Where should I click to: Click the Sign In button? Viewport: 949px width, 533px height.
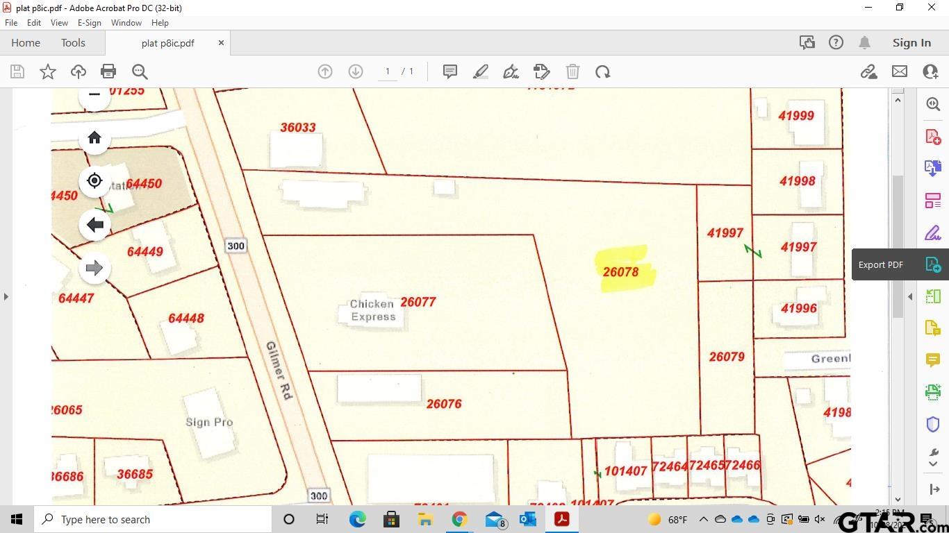point(911,42)
